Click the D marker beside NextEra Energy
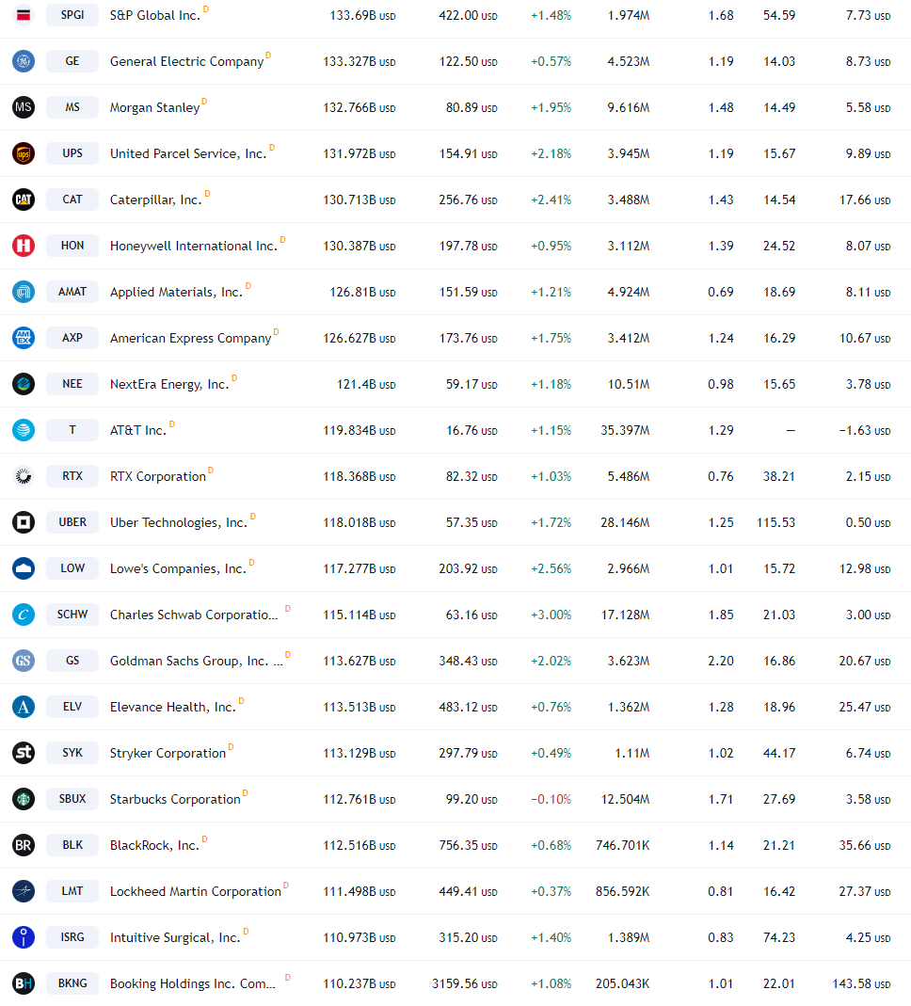This screenshot has height=1006, width=911. click(x=234, y=378)
